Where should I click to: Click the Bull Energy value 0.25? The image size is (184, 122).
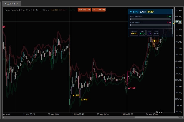pos(169,17)
